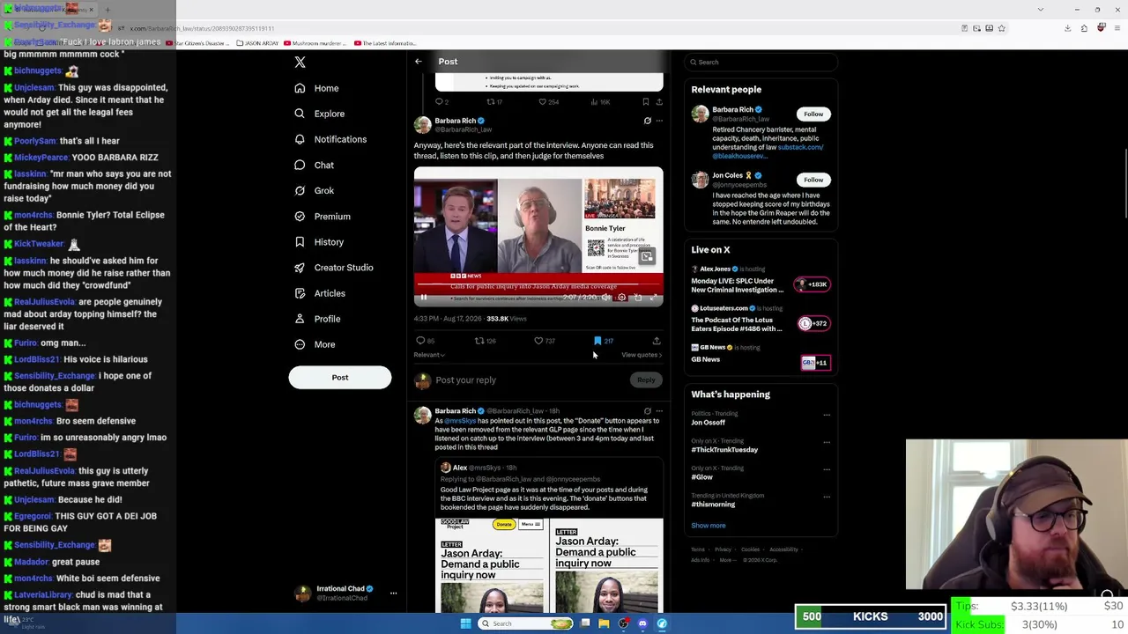Open the Irrational Chad account menu dots
Image resolution: width=1128 pixels, height=634 pixels.
tap(394, 593)
